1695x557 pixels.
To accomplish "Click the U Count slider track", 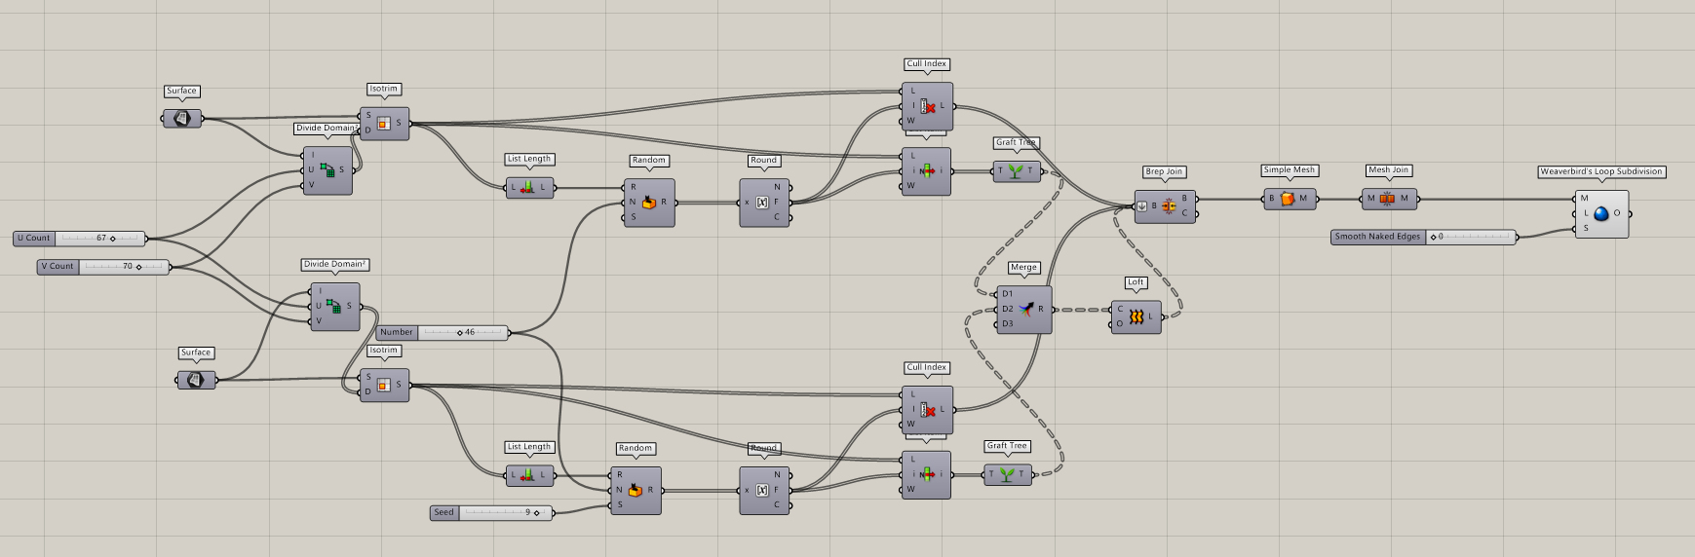I will (100, 239).
